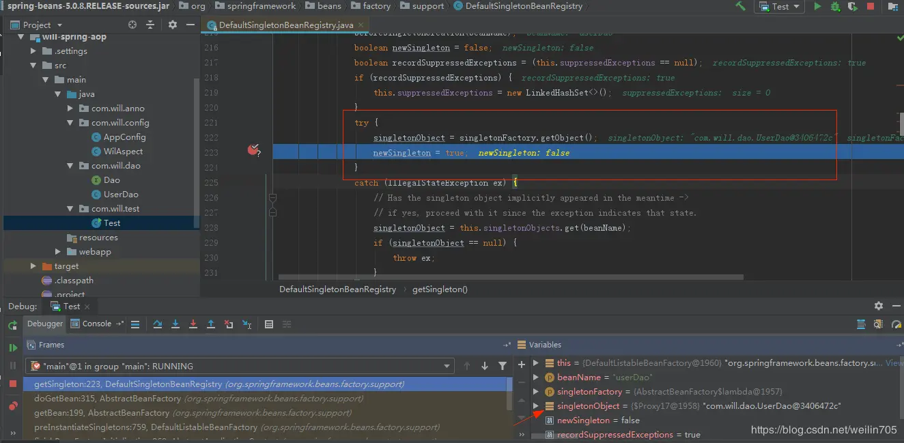Switch to the Console tab
The width and height of the screenshot is (904, 443).
point(96,324)
